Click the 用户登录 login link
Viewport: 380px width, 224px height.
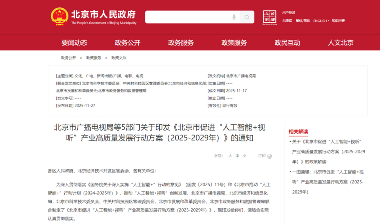coord(289,13)
